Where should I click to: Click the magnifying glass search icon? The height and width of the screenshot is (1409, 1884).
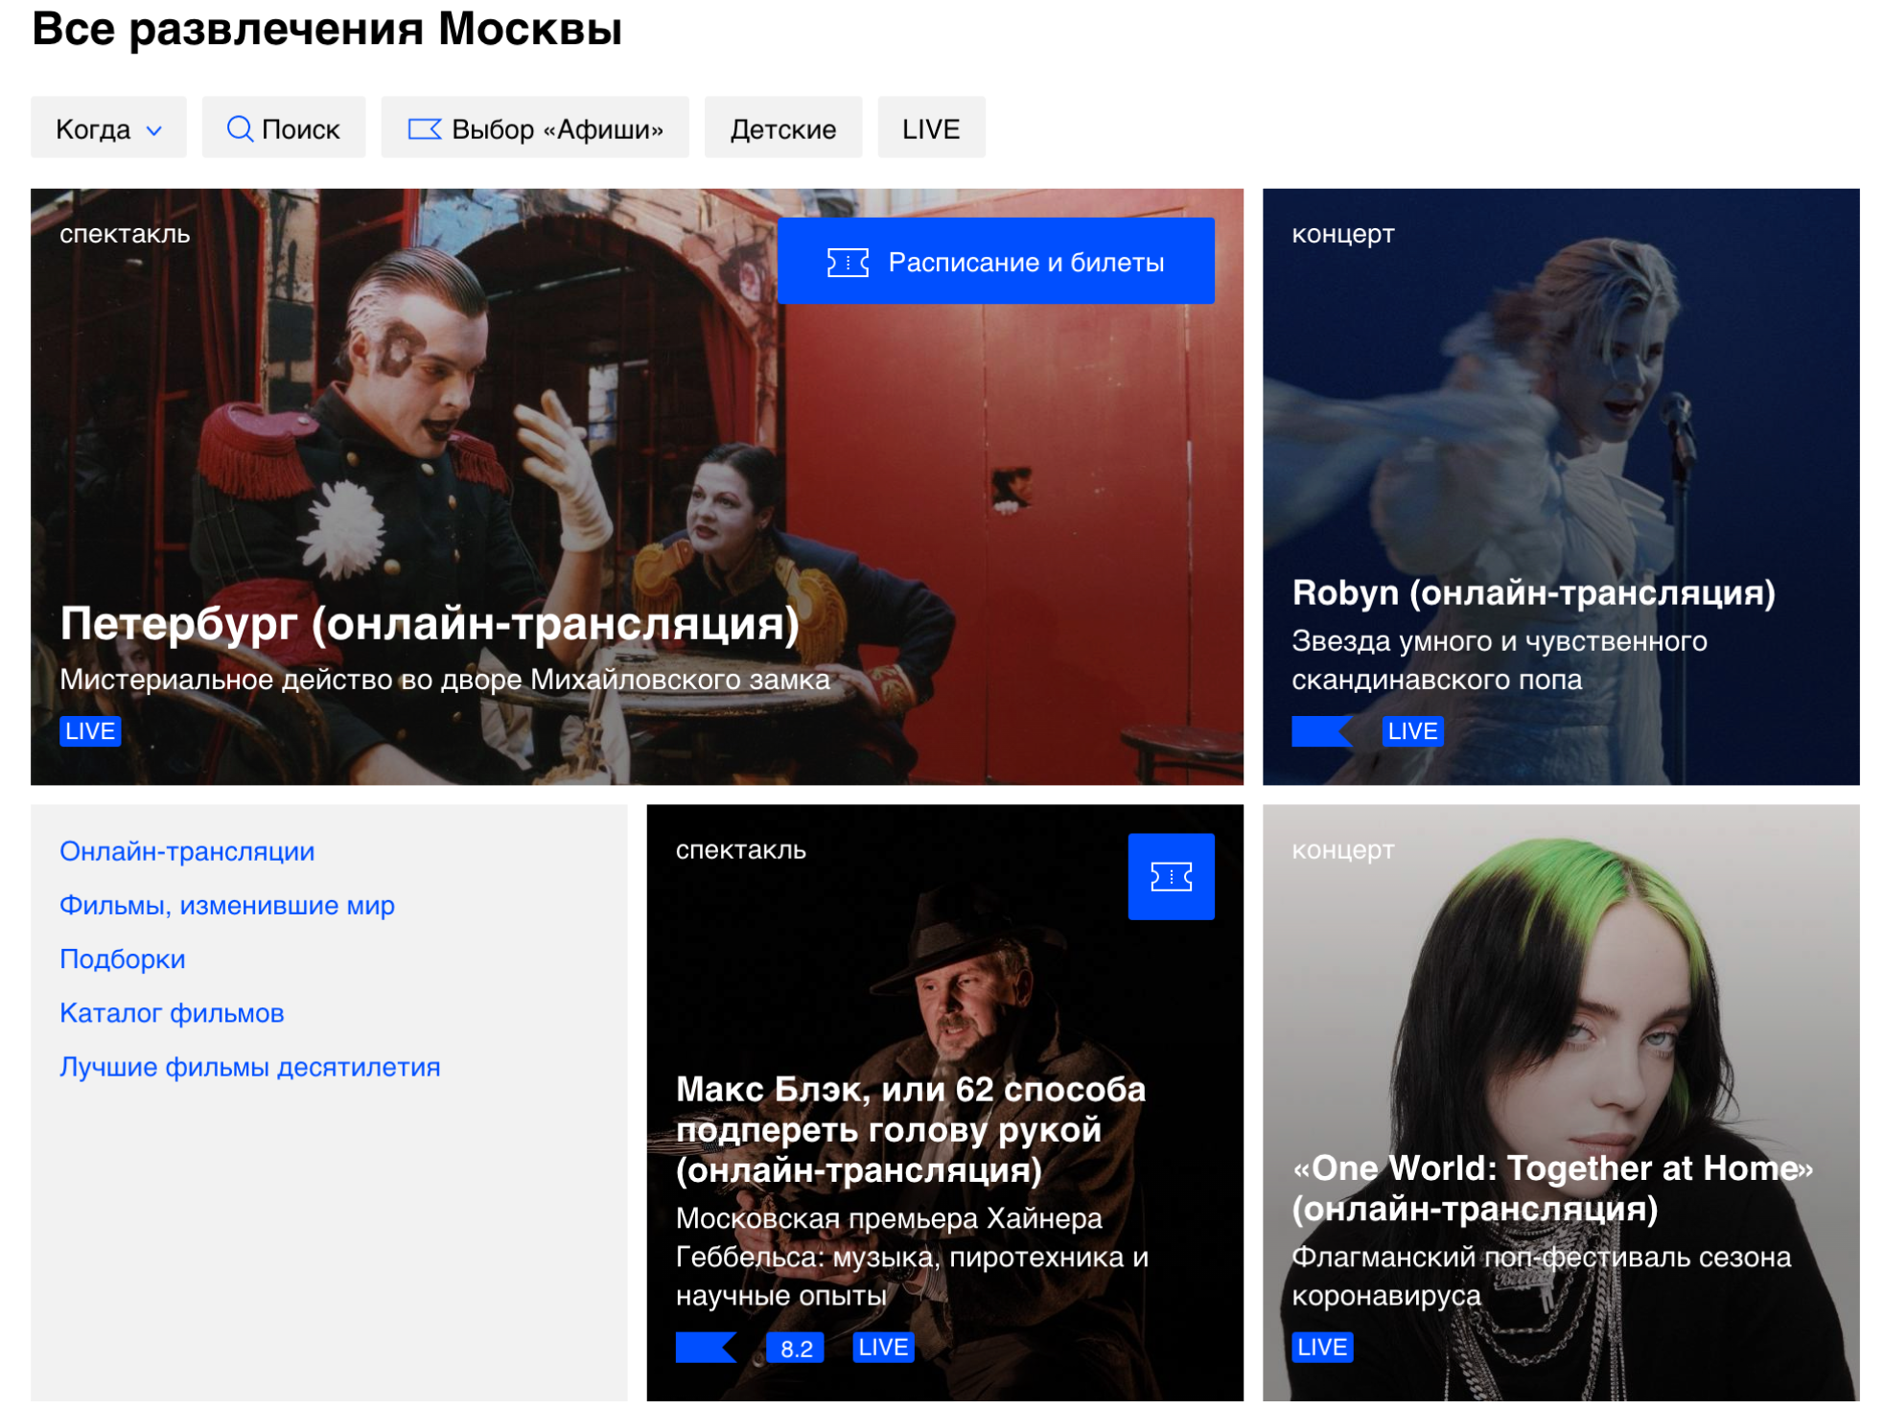(240, 128)
